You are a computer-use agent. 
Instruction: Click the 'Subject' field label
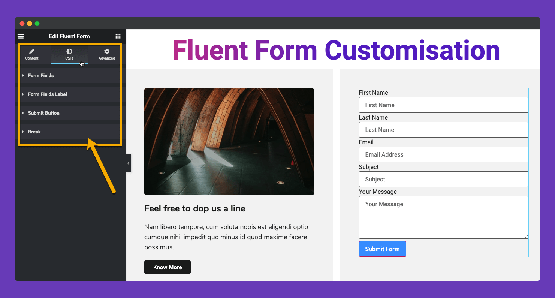pyautogui.click(x=369, y=167)
